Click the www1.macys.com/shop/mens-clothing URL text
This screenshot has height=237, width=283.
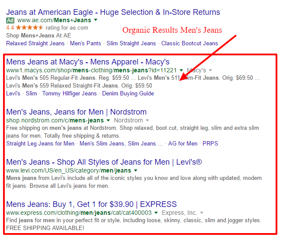pos(91,71)
